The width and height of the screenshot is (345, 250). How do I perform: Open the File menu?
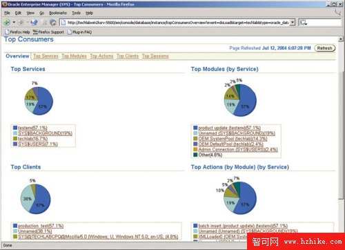click(x=7, y=13)
